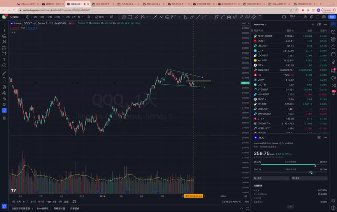Select the 4小时 timeframe button
The width and height of the screenshot is (337, 212).
(57, 17)
